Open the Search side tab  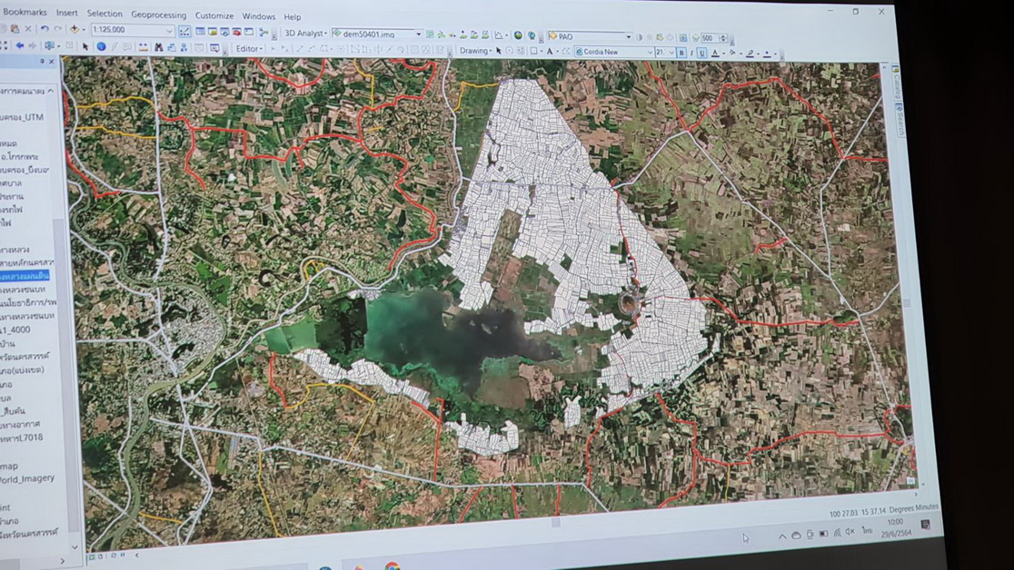pos(900,120)
